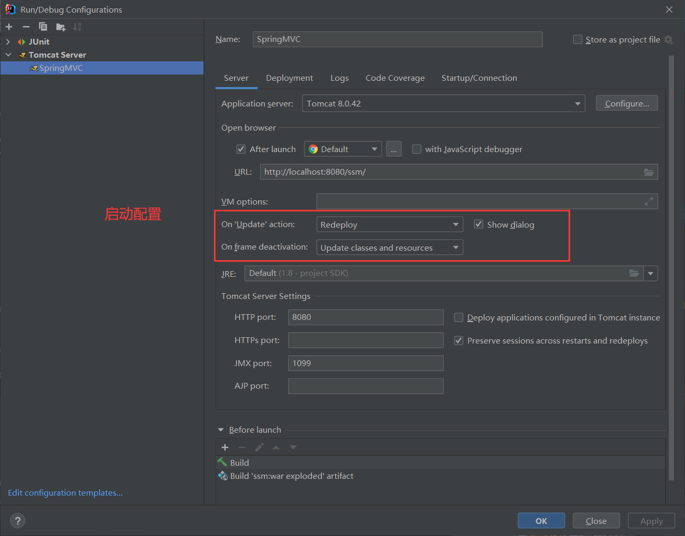Click the Configure... button
The image size is (685, 536).
(x=627, y=103)
